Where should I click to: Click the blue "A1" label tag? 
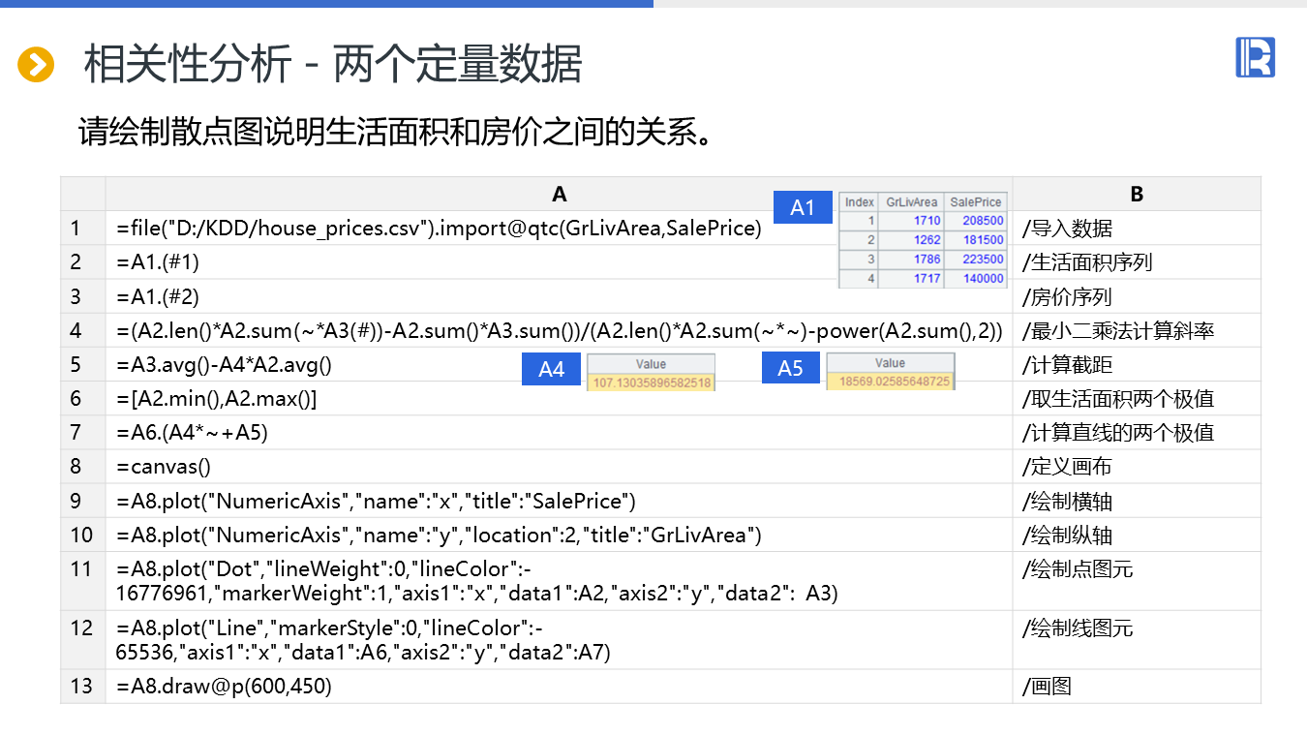(803, 207)
